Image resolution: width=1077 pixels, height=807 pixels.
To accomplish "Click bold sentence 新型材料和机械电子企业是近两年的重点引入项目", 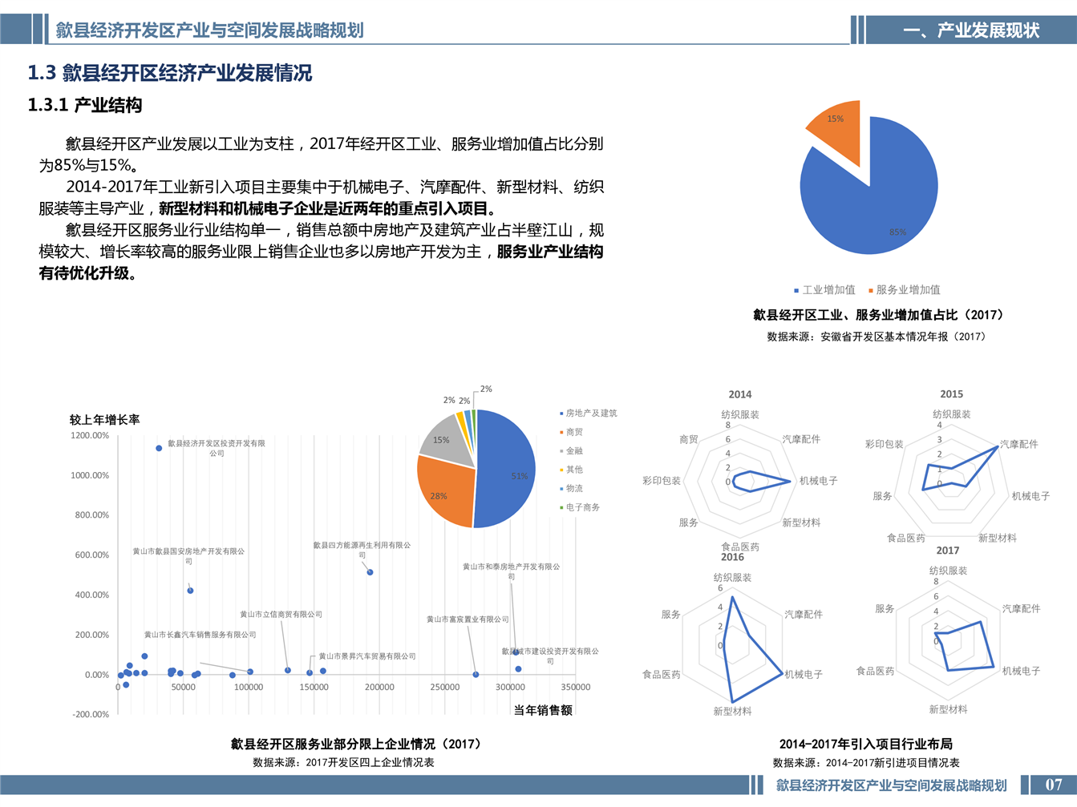I will 323,208.
